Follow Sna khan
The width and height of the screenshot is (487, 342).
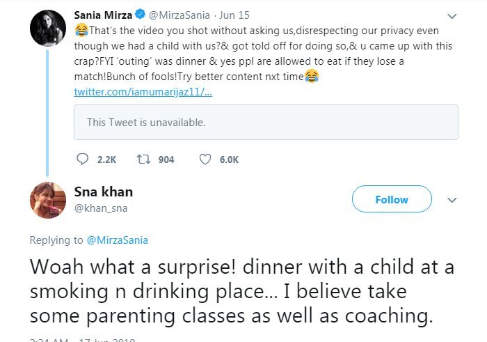pos(392,199)
